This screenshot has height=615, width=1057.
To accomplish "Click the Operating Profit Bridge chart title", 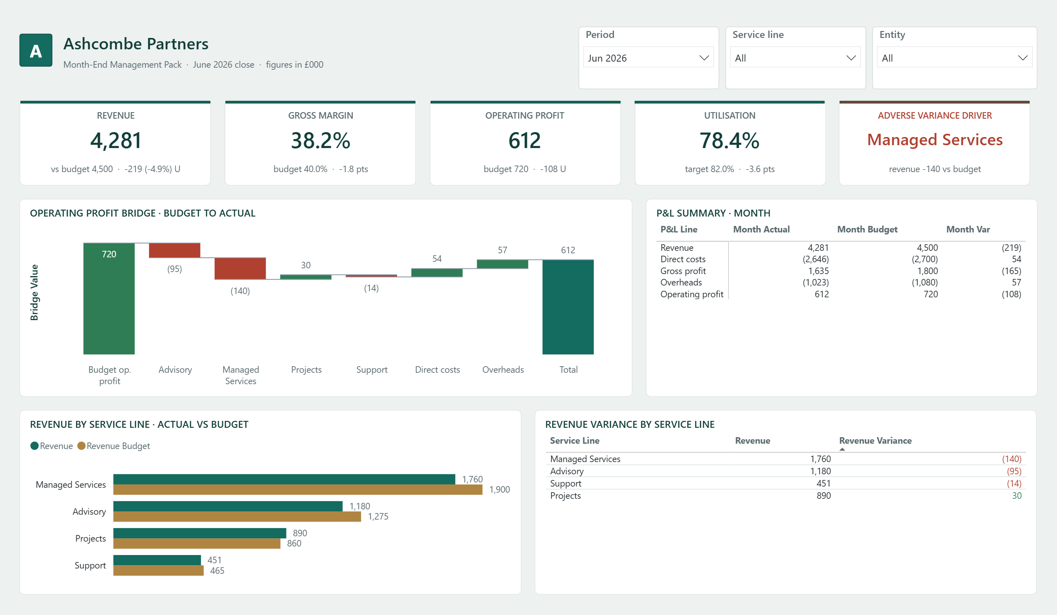I will pyautogui.click(x=142, y=213).
